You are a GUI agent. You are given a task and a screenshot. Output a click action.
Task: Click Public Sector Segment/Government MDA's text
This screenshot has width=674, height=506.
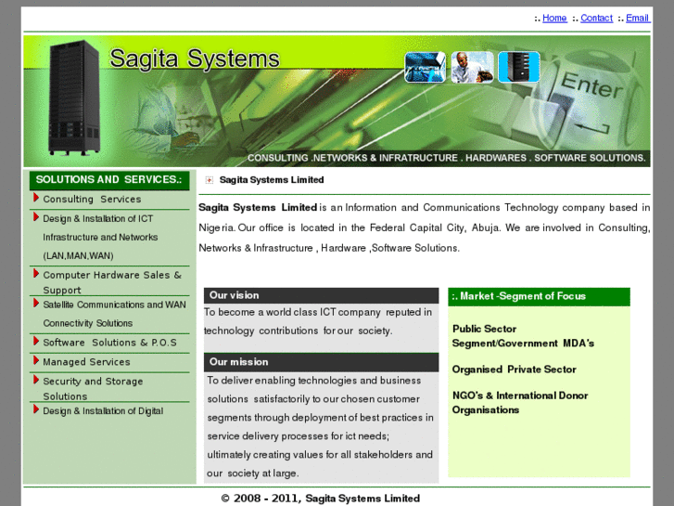point(523,336)
